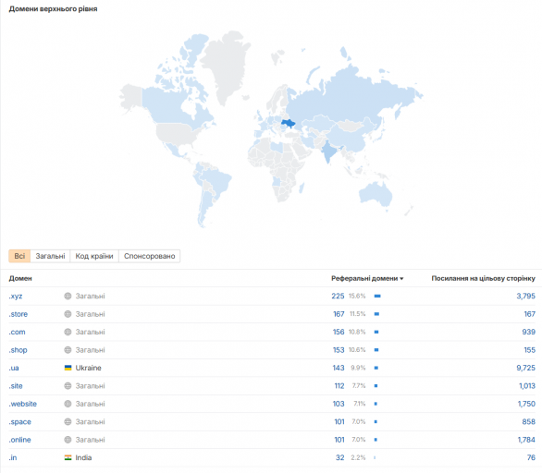Screen dimensions: 542x473
Task: Click India on the world map
Action: click(328, 151)
